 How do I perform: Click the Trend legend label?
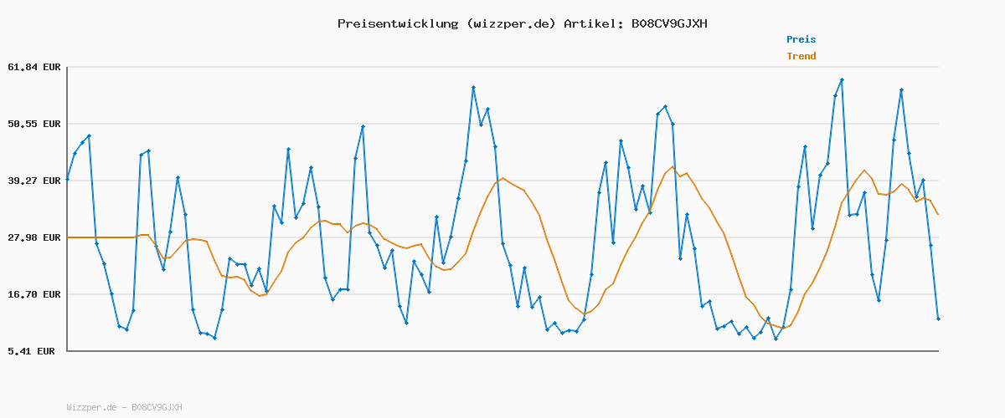(801, 56)
